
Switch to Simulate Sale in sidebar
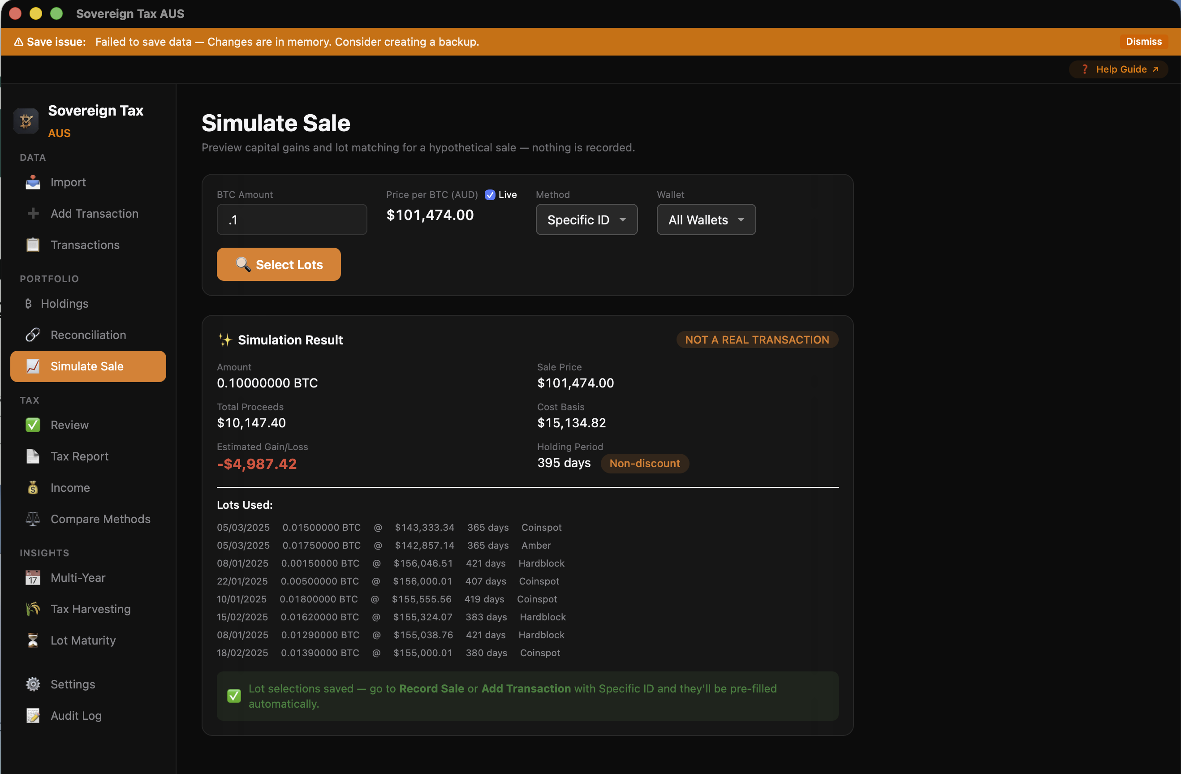(87, 366)
